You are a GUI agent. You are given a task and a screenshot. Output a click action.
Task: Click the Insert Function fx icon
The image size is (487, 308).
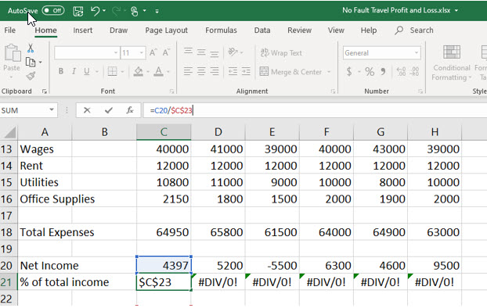click(x=130, y=110)
